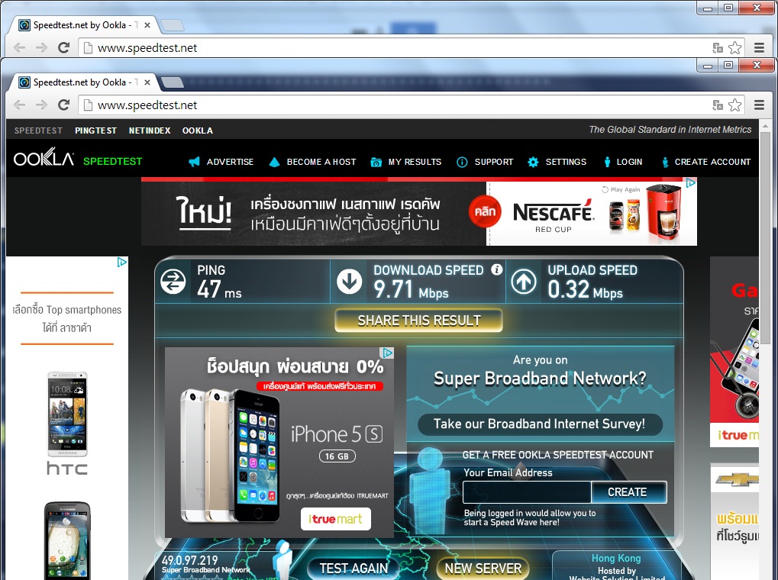778x580 pixels.
Task: Click the AdChoices icon on the smartphones ad
Action: (x=121, y=262)
